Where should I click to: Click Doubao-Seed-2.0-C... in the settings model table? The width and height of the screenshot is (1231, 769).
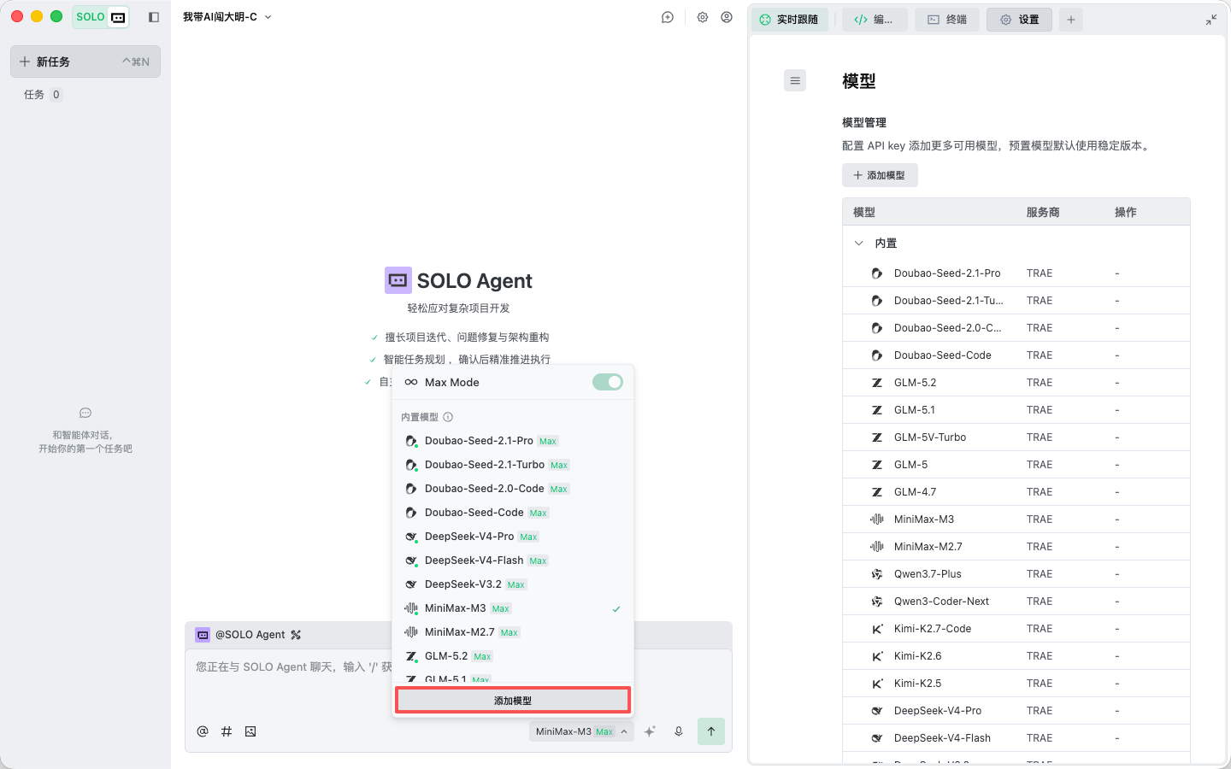click(947, 328)
